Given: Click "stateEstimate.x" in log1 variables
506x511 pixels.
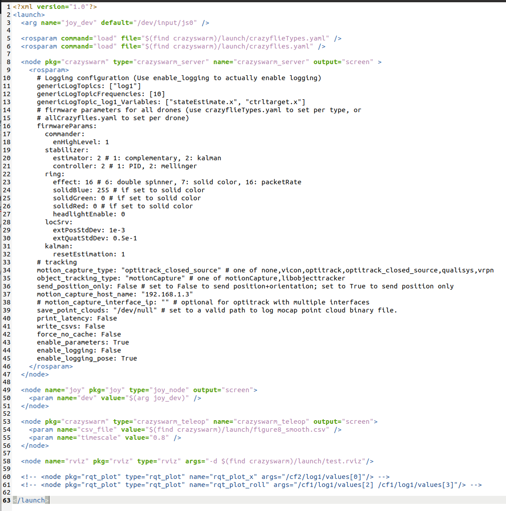Looking at the screenshot, I should click(x=203, y=102).
